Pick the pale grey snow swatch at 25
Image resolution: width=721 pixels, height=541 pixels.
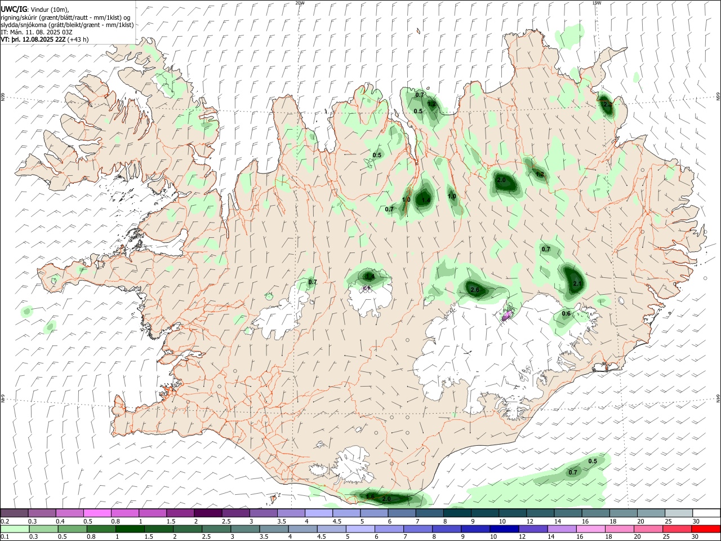click(x=679, y=513)
